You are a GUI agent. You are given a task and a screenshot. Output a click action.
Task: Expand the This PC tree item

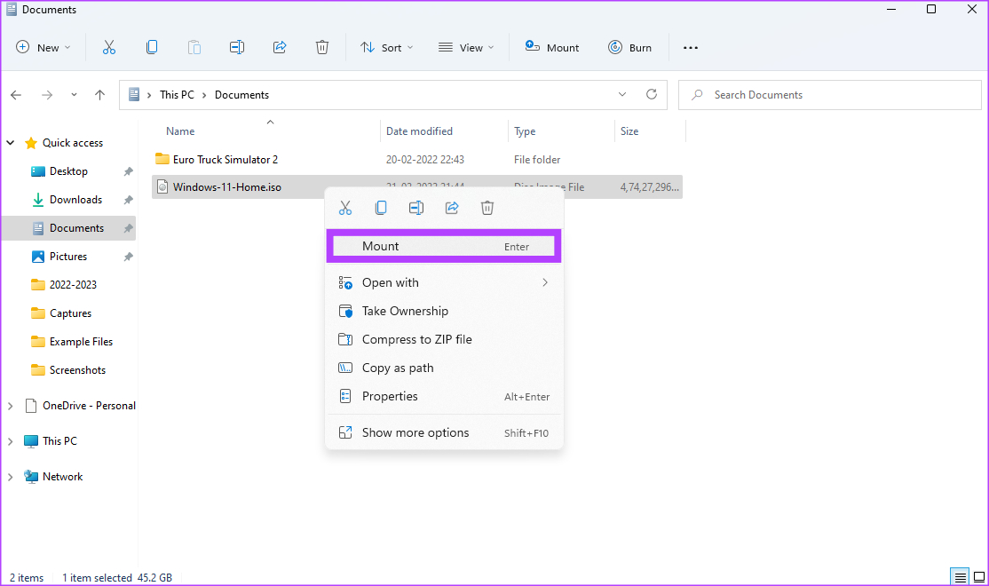(9, 440)
